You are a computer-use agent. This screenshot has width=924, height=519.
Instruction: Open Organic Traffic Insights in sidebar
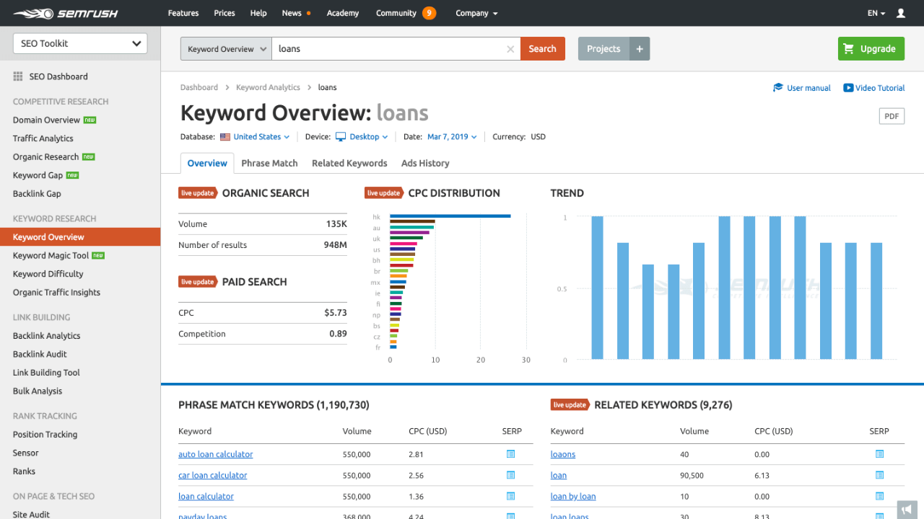[x=56, y=293]
